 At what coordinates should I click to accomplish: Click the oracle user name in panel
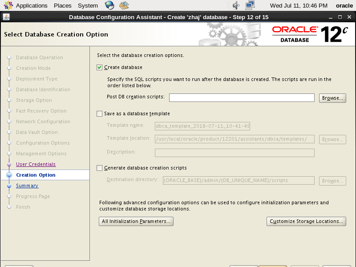click(344, 5)
